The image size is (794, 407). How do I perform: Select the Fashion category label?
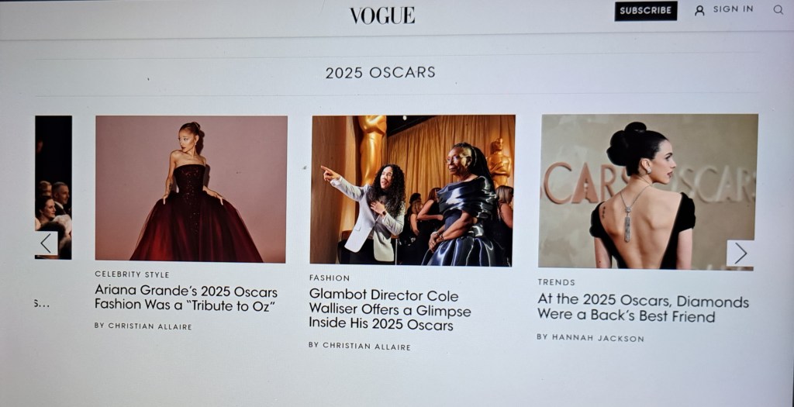click(330, 278)
